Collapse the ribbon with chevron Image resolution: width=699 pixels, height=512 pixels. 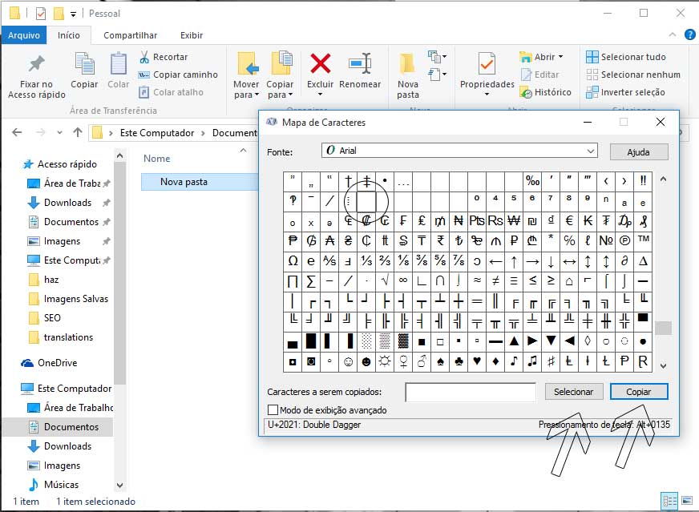coord(673,34)
